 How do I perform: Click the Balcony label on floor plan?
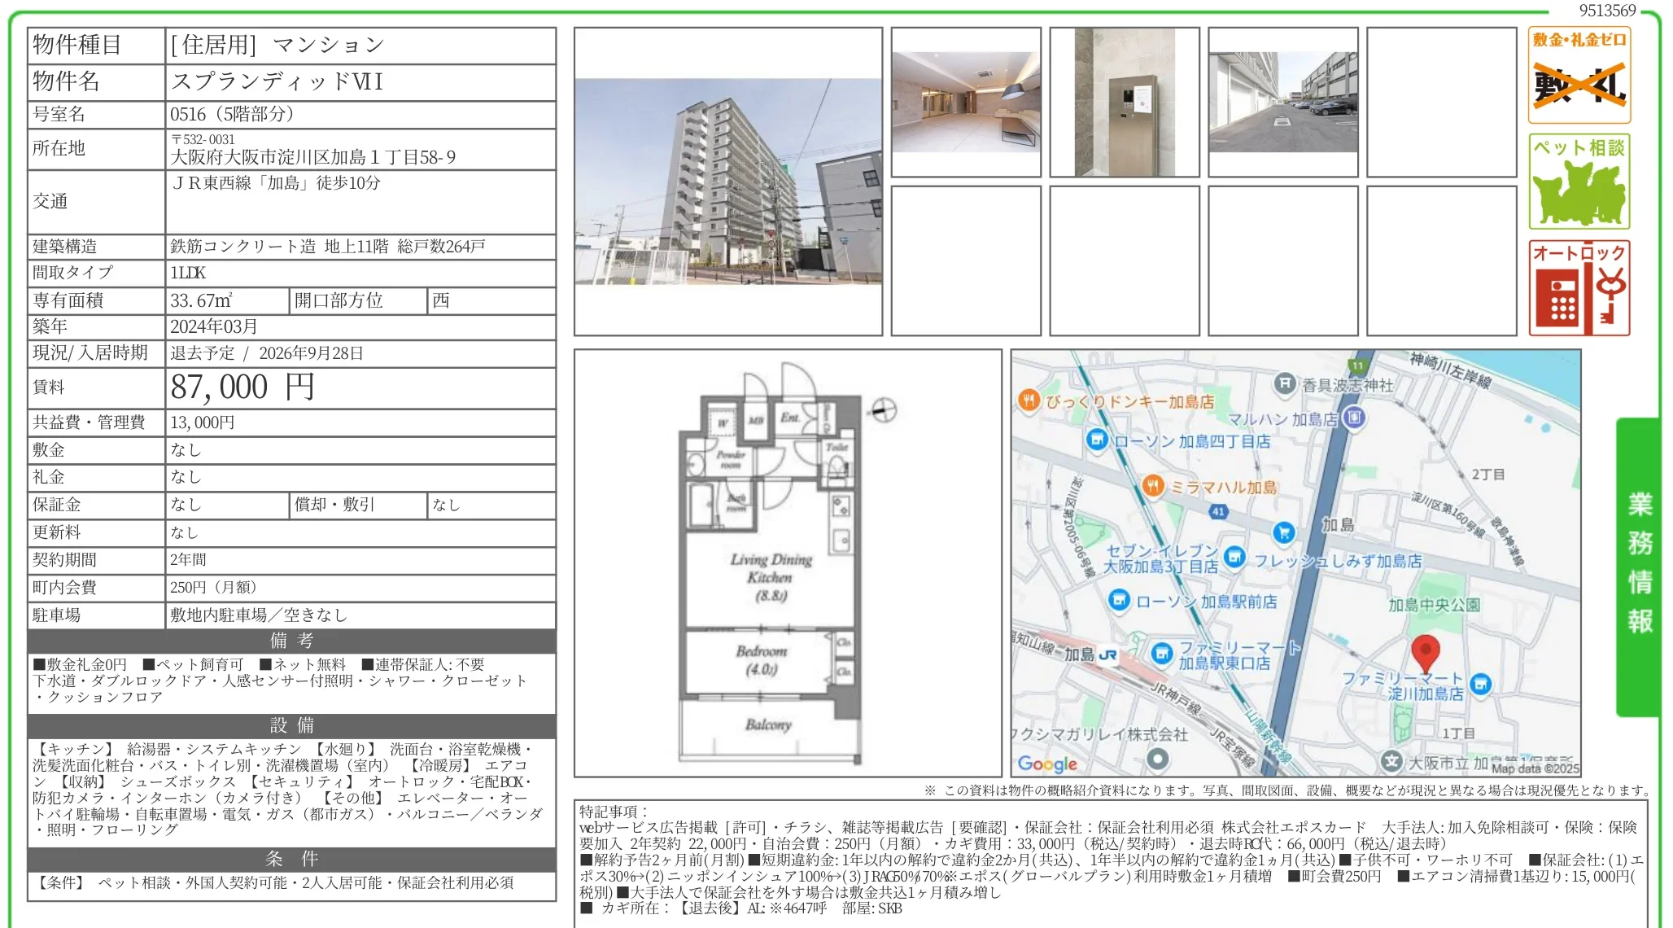[768, 724]
